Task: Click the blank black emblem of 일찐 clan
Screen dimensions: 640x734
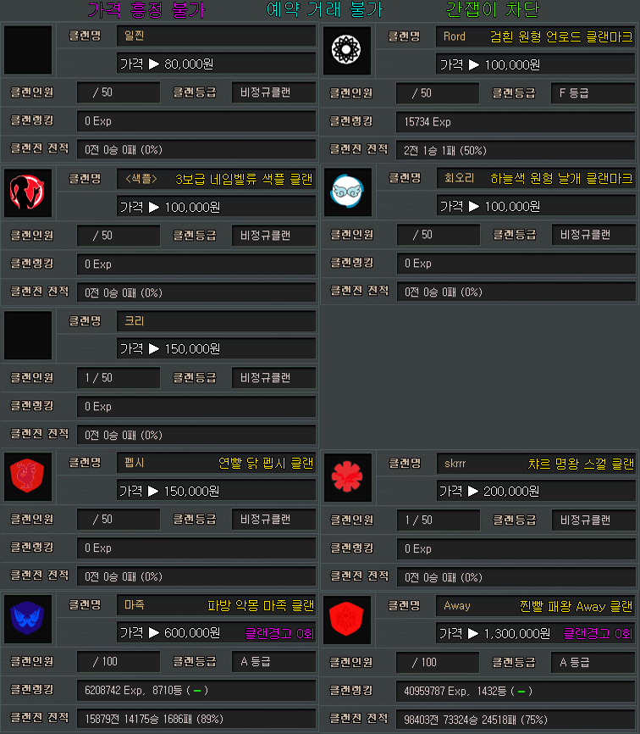Action: 28,50
